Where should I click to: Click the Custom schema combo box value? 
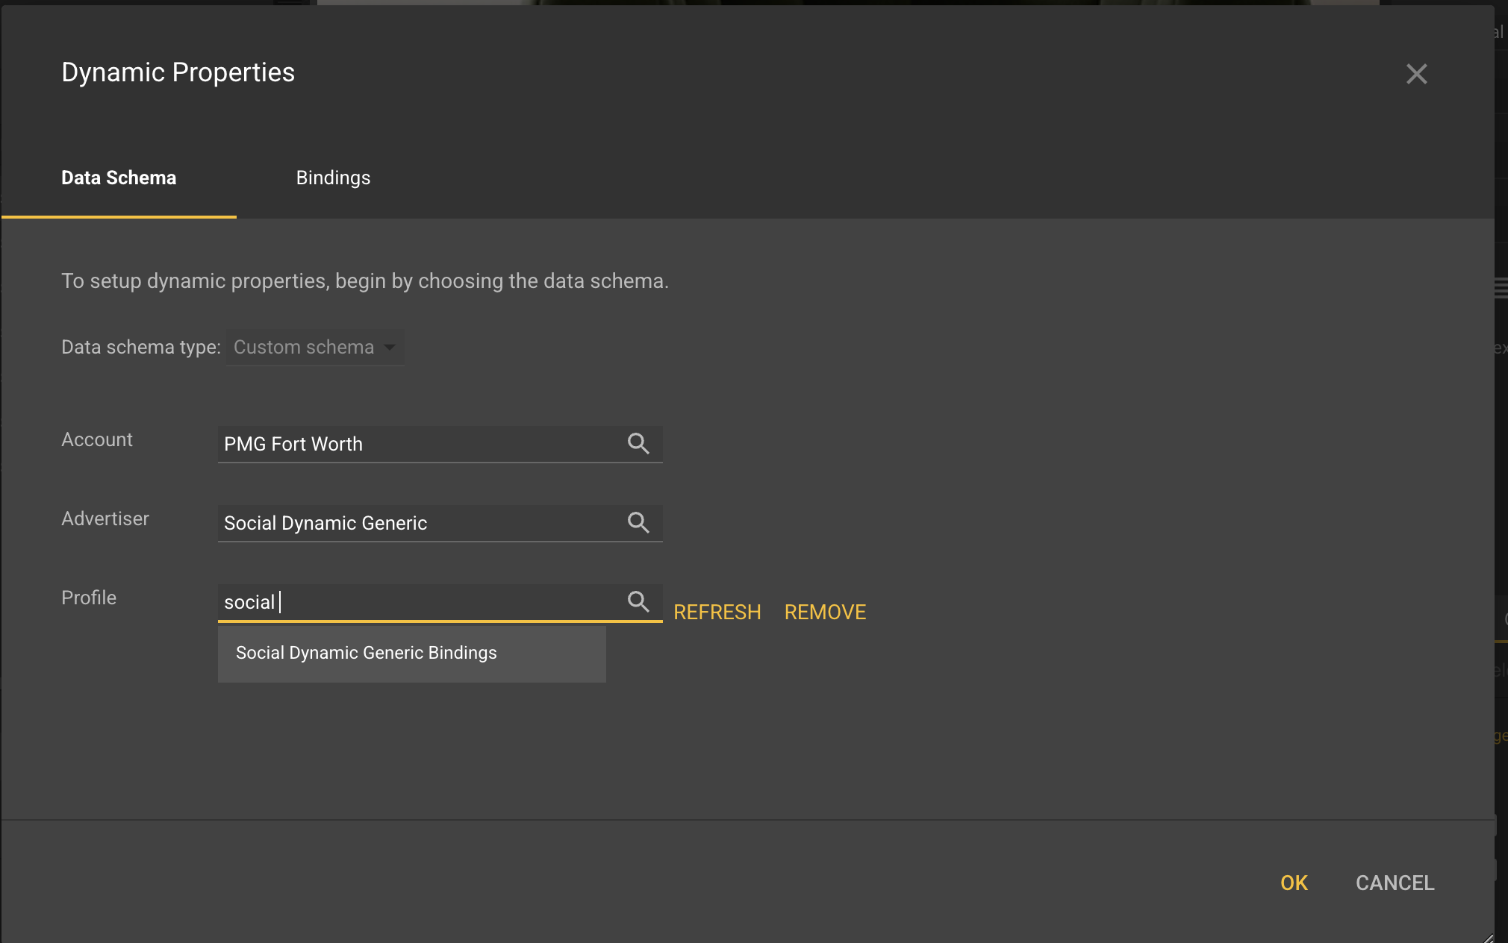click(303, 347)
